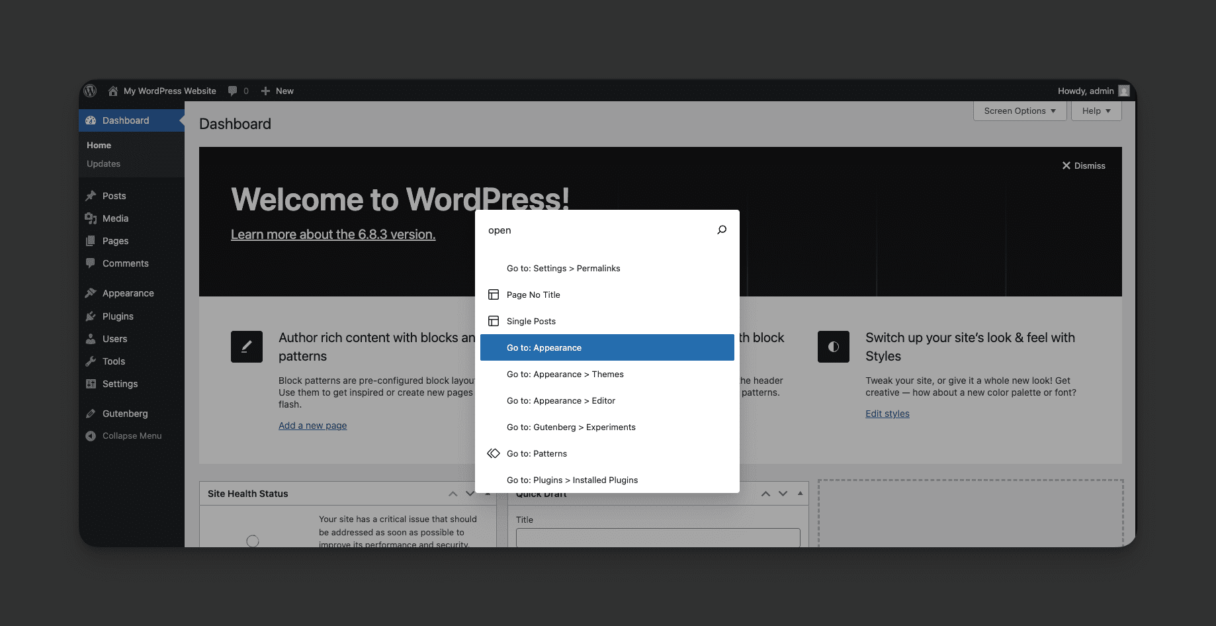
Task: Choose Go to: Patterns command
Action: pyautogui.click(x=537, y=454)
